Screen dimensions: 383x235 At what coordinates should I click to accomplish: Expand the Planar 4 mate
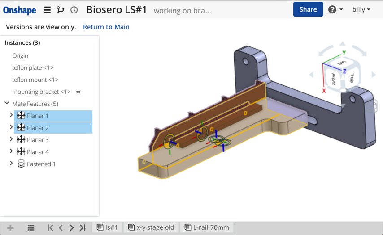tap(11, 151)
